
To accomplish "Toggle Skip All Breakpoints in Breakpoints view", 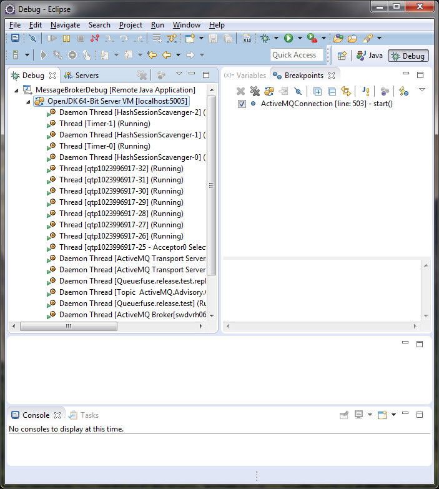I will (x=298, y=91).
